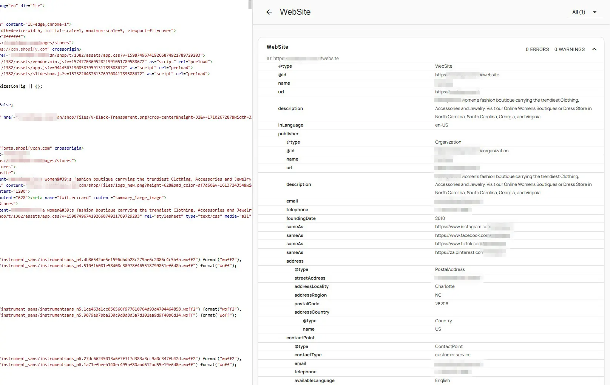The image size is (610, 385).
Task: Click the en-US language value
Action: click(441, 125)
